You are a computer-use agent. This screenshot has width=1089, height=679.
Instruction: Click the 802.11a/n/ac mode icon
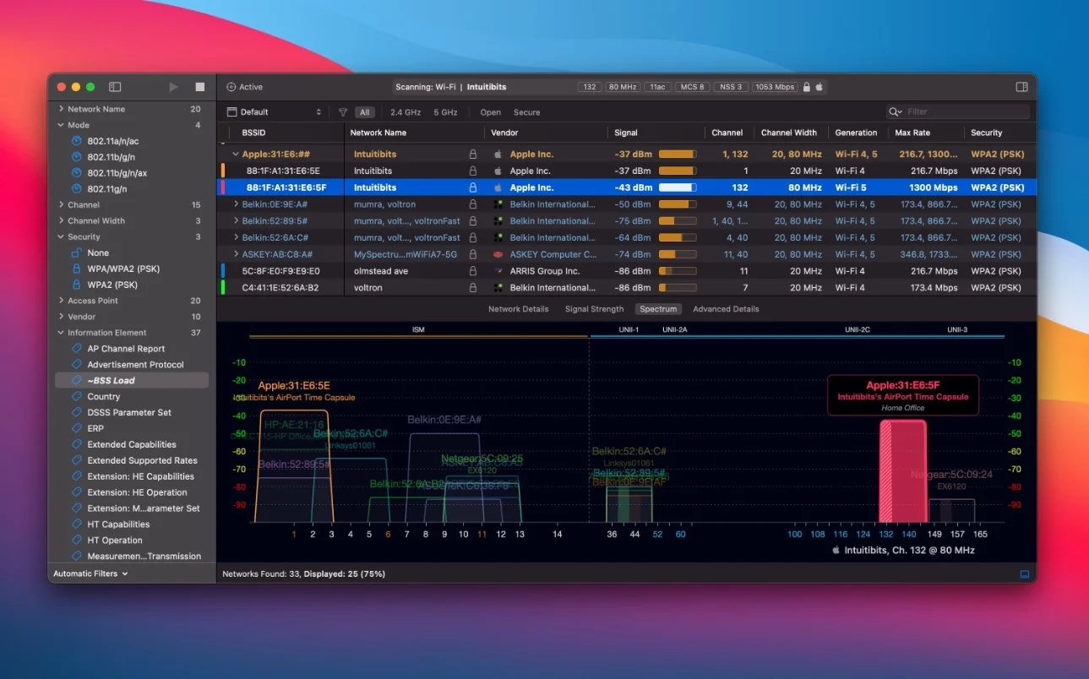click(76, 141)
